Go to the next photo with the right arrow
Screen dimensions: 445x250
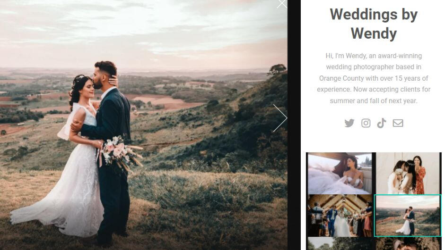tap(280, 118)
